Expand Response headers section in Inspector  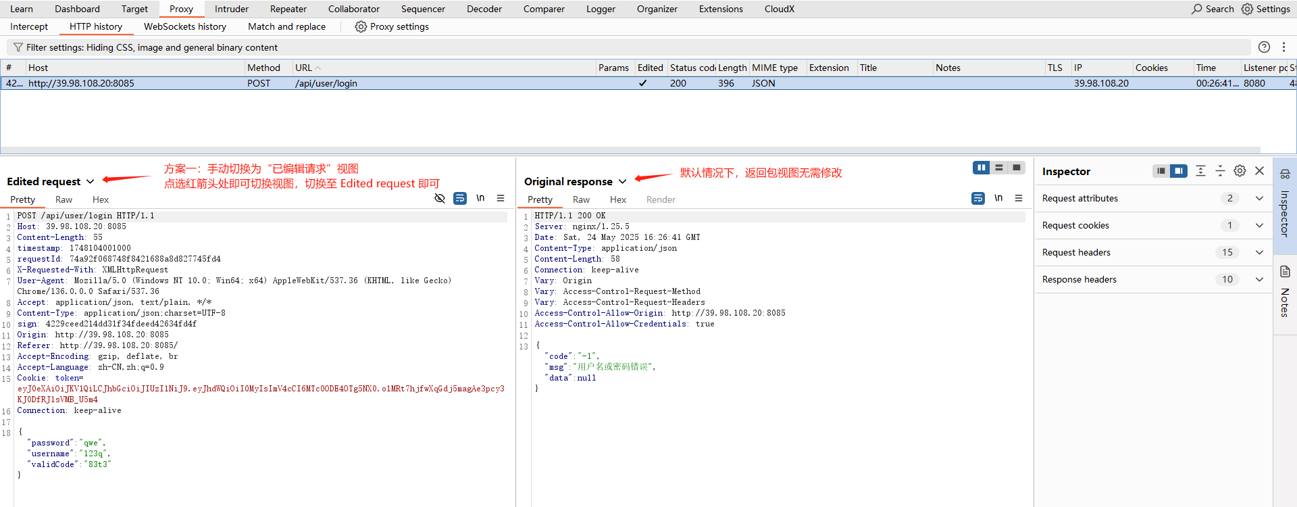[1152, 279]
